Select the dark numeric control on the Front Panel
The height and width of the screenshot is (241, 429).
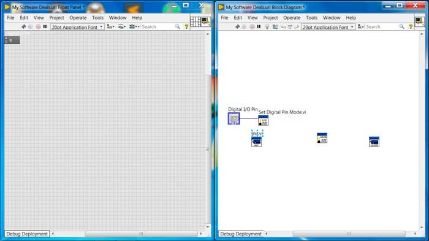click(x=12, y=40)
